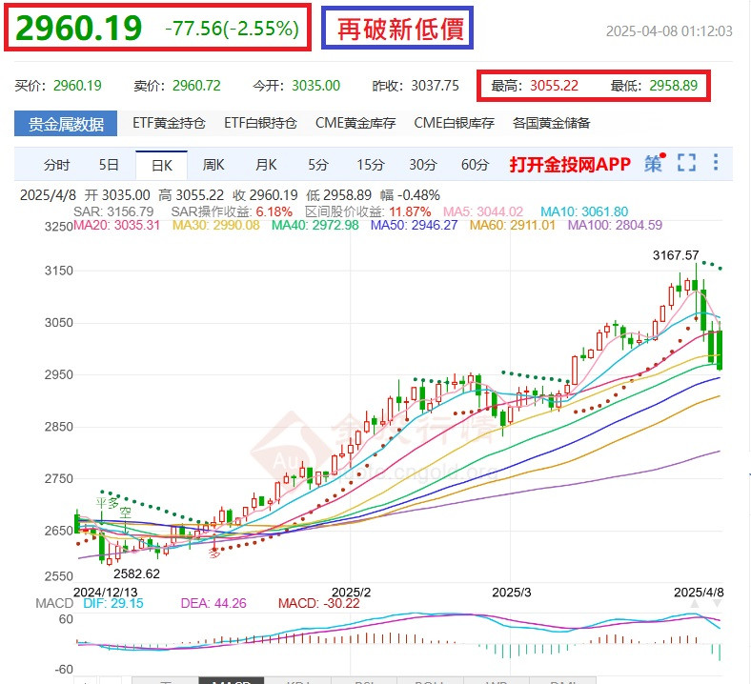751x684 pixels.
Task: Click the up triangle above the MACD panel
Action: click(x=695, y=604)
